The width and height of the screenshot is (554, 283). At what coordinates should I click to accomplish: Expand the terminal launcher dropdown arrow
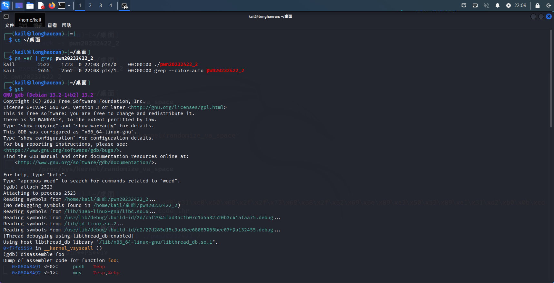[69, 5]
